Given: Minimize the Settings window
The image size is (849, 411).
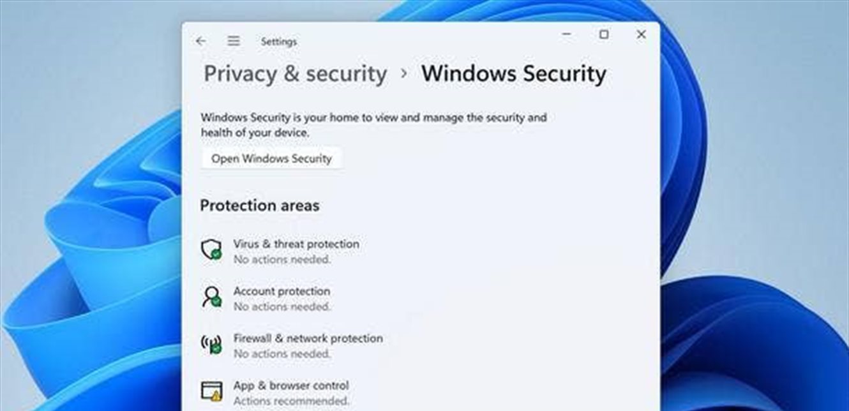Looking at the screenshot, I should point(566,34).
